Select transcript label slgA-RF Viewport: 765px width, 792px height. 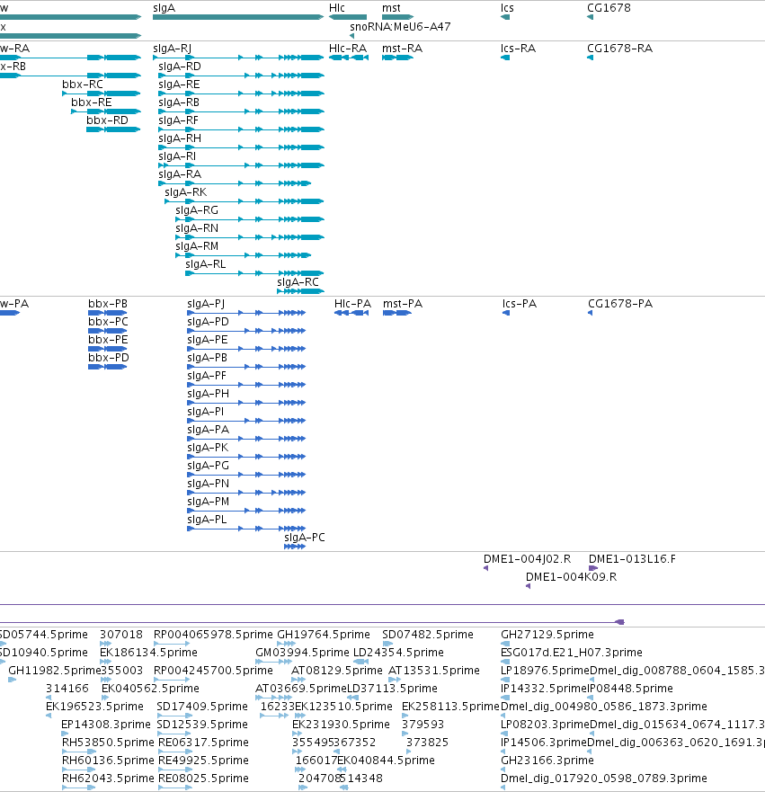click(178, 120)
